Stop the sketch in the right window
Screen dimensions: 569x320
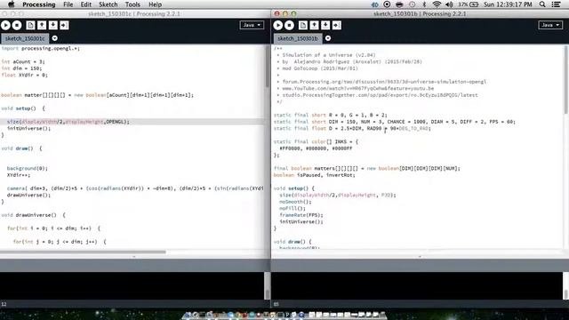(289, 25)
